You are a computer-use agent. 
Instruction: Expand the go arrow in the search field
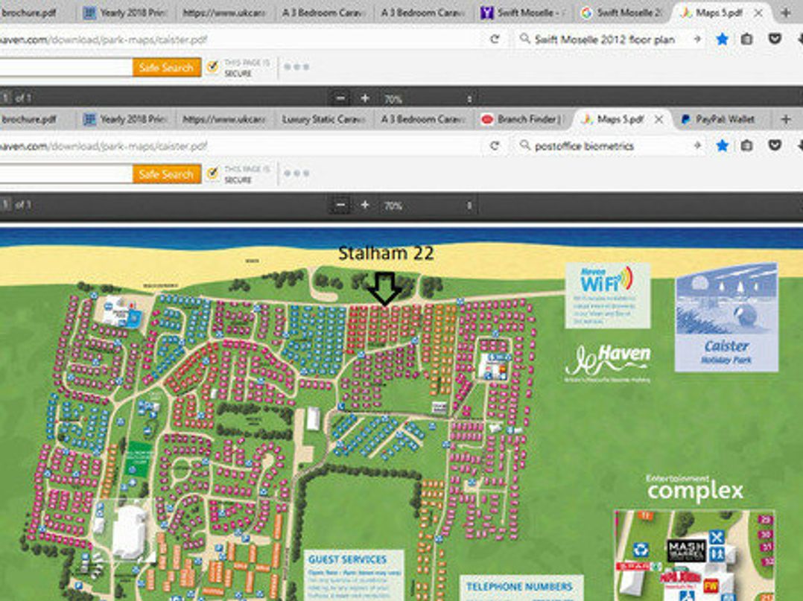pos(698,146)
